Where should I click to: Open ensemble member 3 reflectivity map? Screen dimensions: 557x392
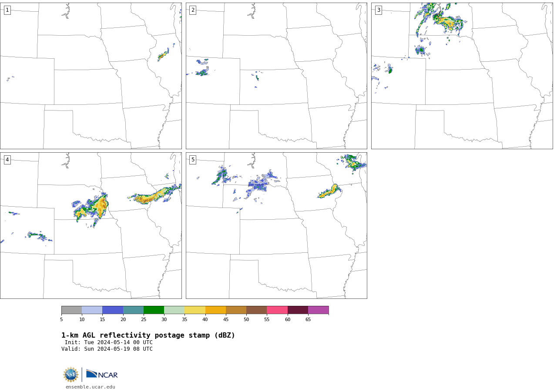pos(462,76)
